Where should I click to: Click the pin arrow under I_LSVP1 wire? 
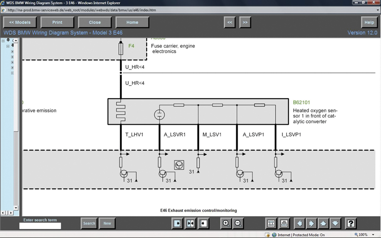coord(280,154)
